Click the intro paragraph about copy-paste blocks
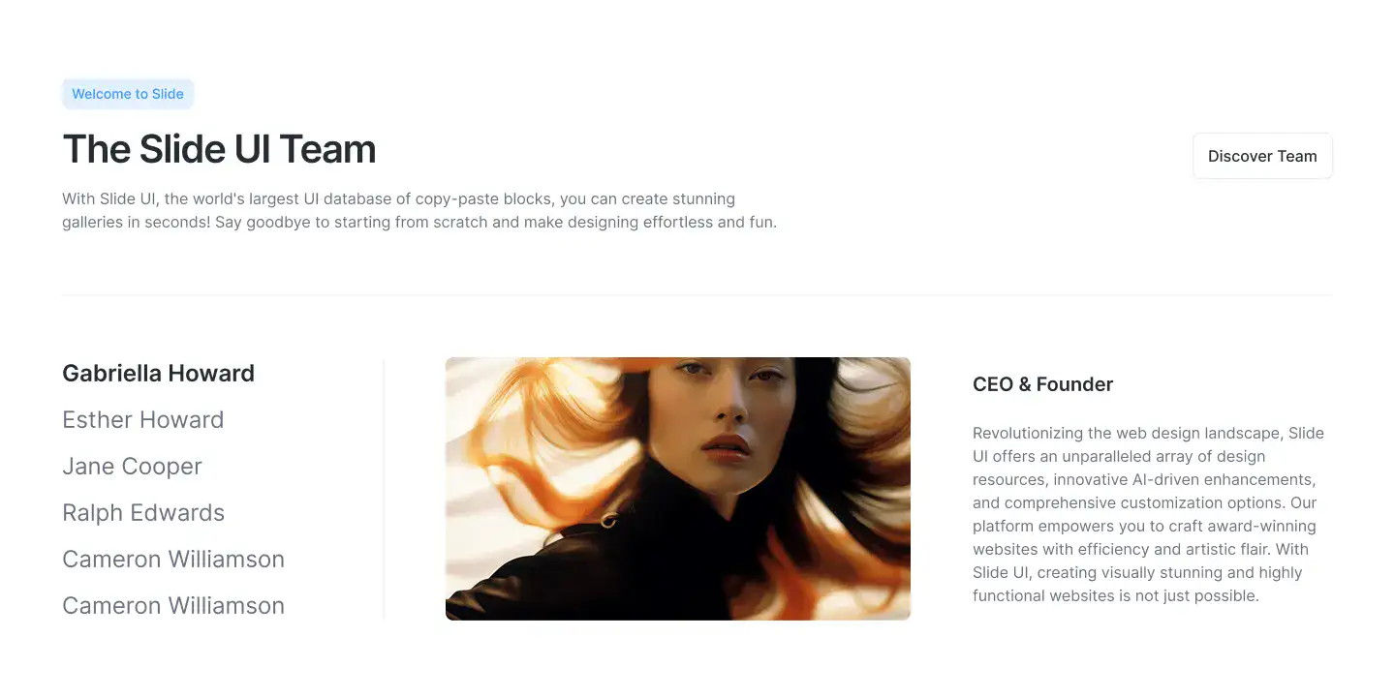Screen dimensions: 1395x698 click(419, 210)
